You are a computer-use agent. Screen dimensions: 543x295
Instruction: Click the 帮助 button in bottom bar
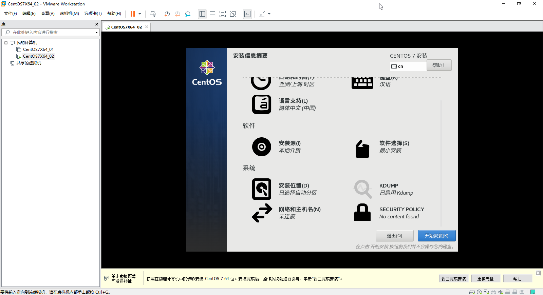518,279
